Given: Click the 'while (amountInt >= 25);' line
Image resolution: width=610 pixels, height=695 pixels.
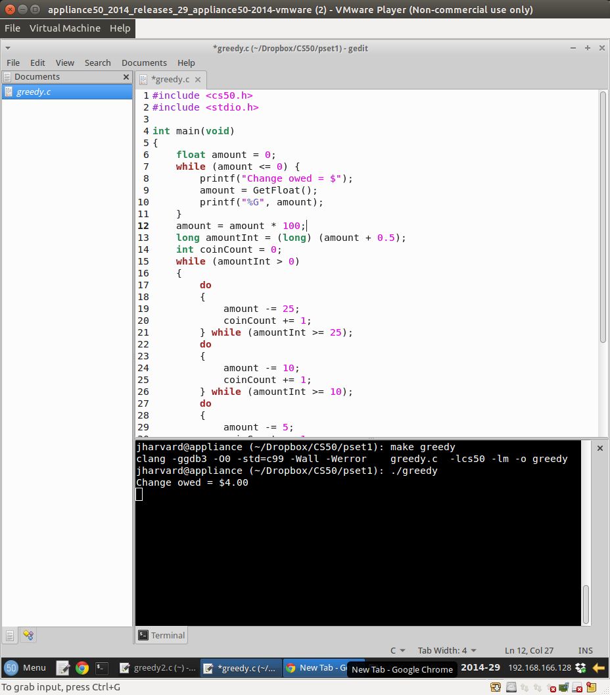Looking at the screenshot, I should [276, 332].
